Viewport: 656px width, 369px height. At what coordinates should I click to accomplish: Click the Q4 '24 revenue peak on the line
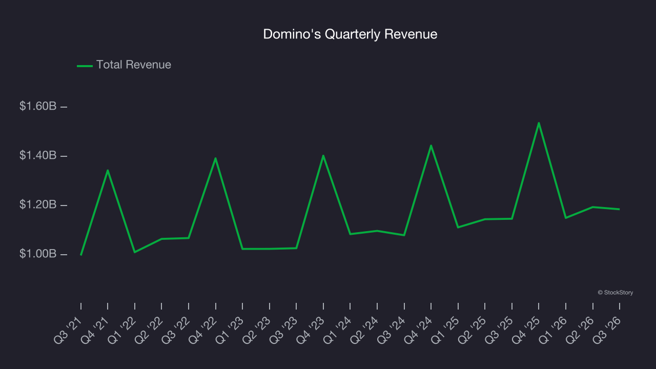point(431,146)
